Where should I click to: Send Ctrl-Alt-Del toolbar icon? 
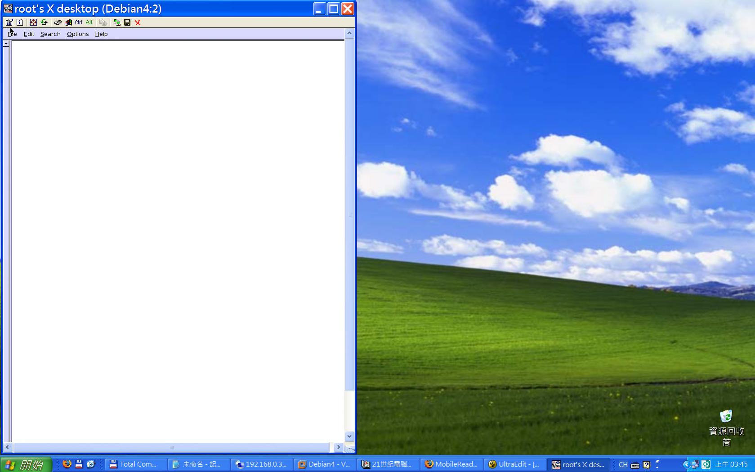click(58, 22)
